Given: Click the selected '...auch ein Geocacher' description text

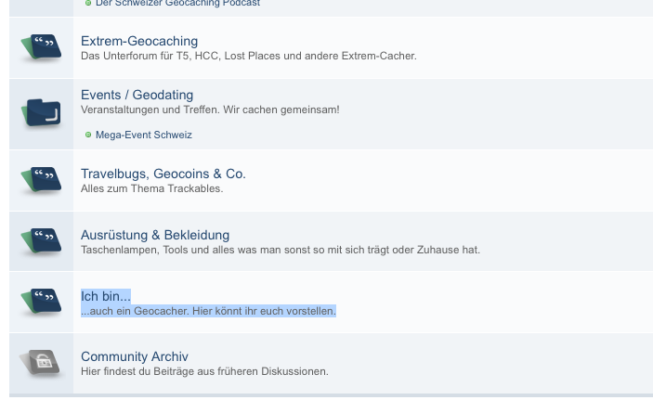Looking at the screenshot, I should pyautogui.click(x=208, y=311).
